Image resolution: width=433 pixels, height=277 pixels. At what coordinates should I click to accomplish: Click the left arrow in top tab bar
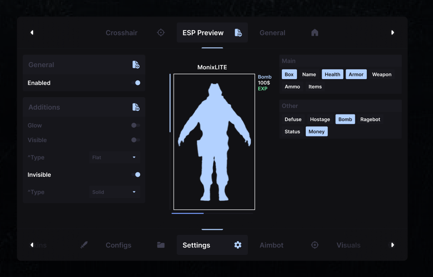point(32,33)
